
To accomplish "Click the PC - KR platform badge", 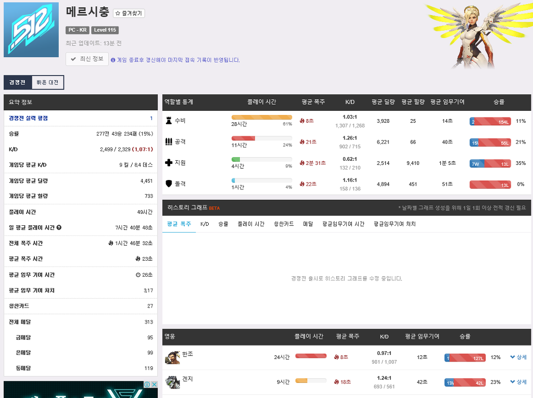I will [78, 30].
